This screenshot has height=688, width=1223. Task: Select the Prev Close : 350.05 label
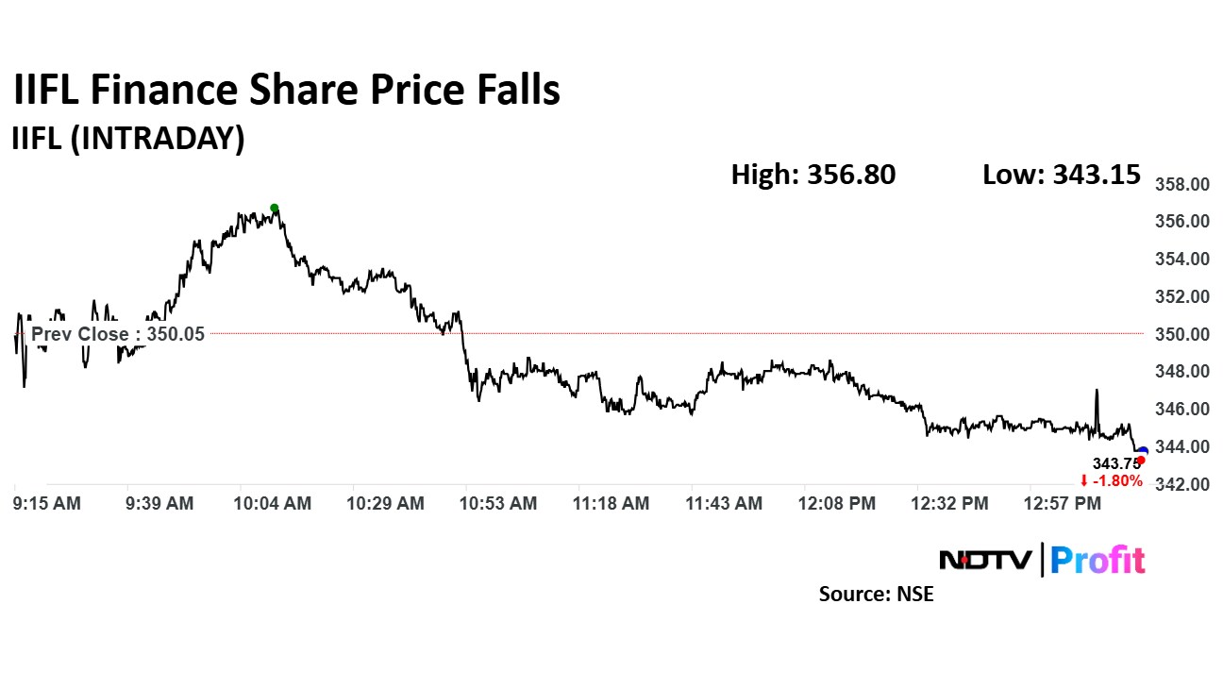point(117,334)
